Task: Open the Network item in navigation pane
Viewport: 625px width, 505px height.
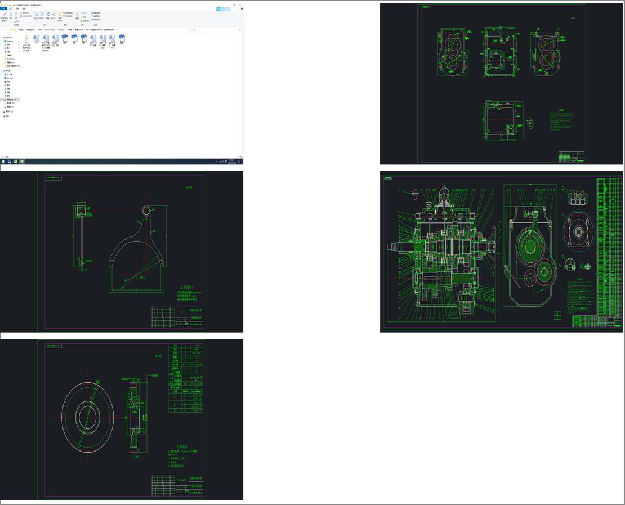Action: pos(7,116)
